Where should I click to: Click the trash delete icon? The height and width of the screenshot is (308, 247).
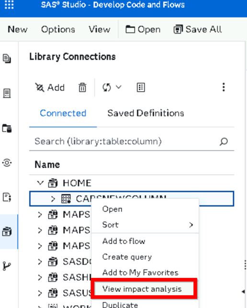(x=82, y=87)
